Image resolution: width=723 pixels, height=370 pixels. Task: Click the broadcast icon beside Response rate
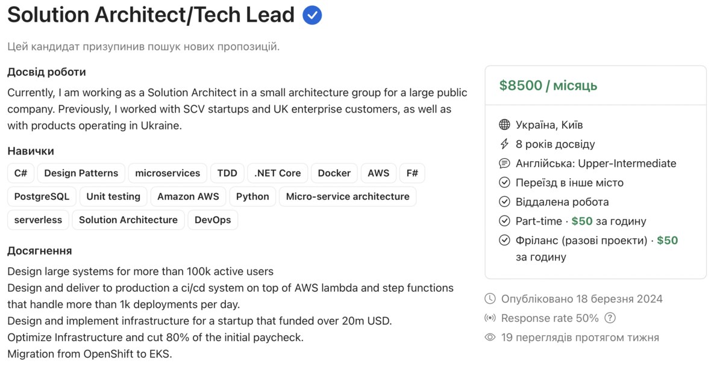pyautogui.click(x=490, y=318)
